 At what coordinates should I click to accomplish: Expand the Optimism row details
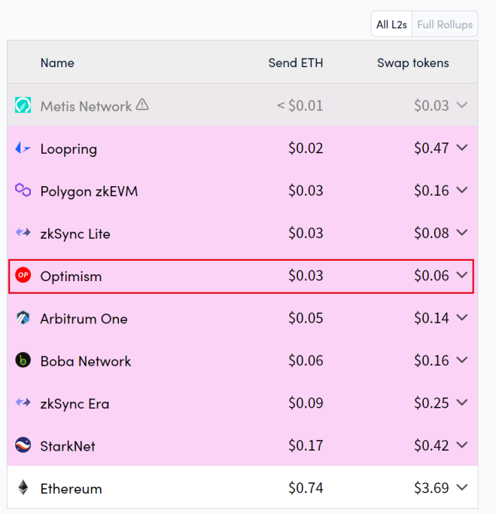[462, 276]
